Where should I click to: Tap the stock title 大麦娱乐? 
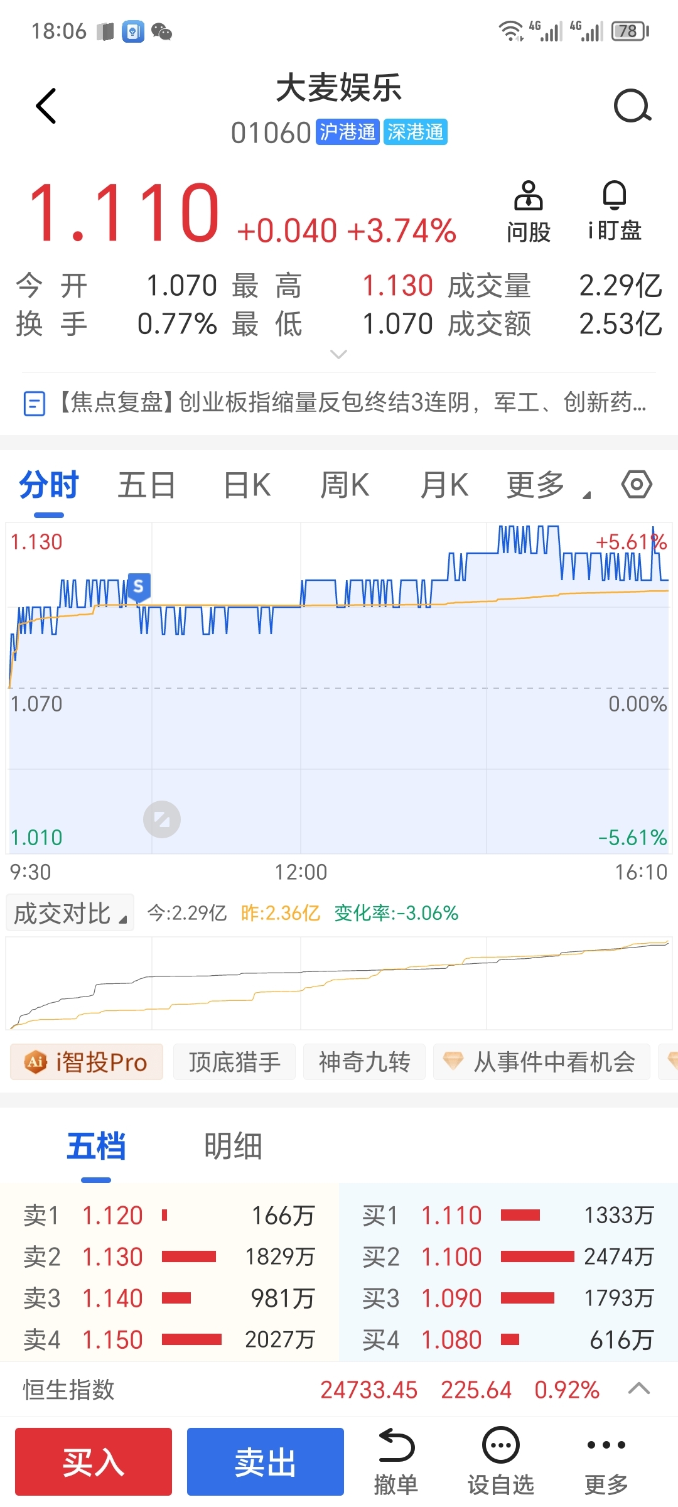[339, 88]
